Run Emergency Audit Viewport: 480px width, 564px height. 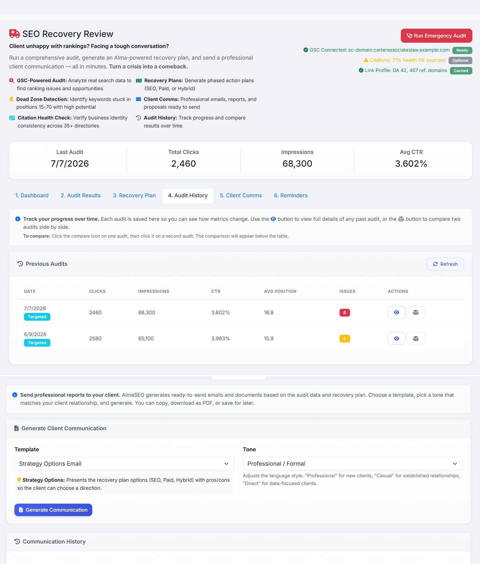click(436, 36)
